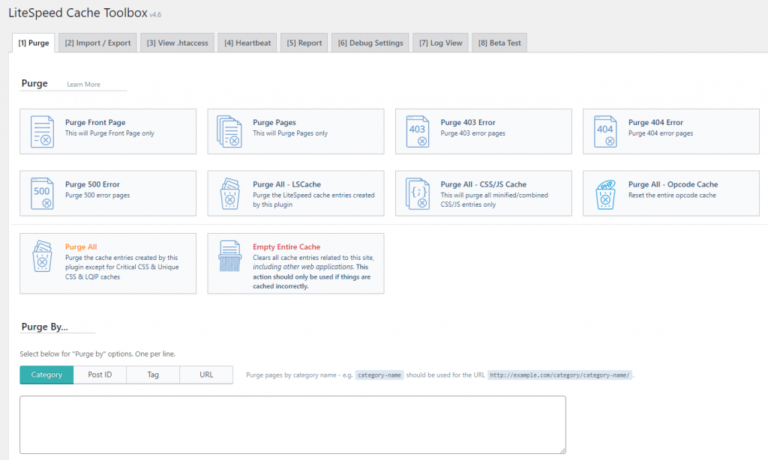Click Purge 403 Error heading

468,122
